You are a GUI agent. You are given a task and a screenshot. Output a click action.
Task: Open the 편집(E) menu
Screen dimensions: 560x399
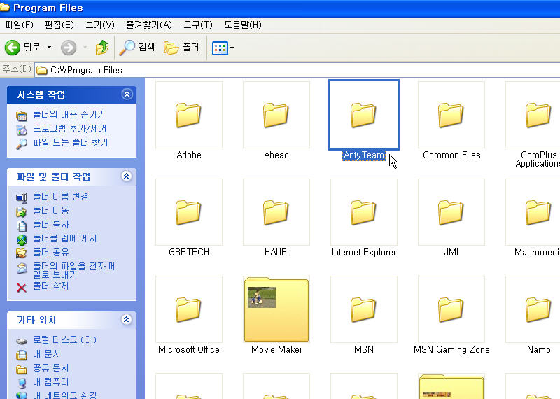tap(59, 25)
